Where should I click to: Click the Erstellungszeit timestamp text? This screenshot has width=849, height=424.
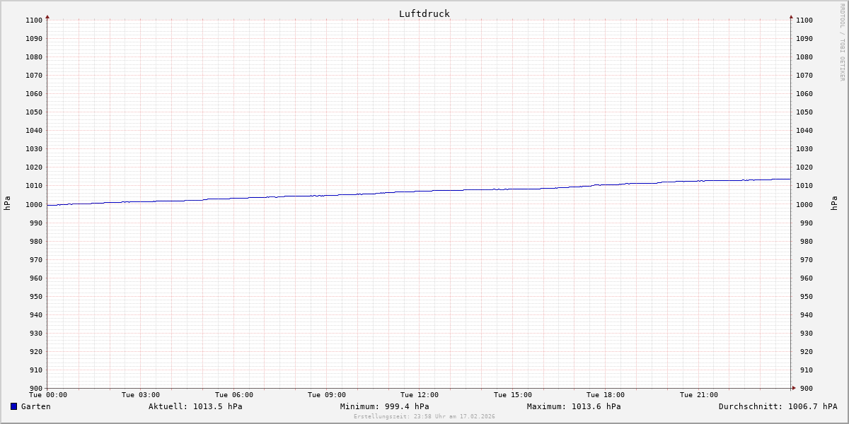[x=424, y=416]
